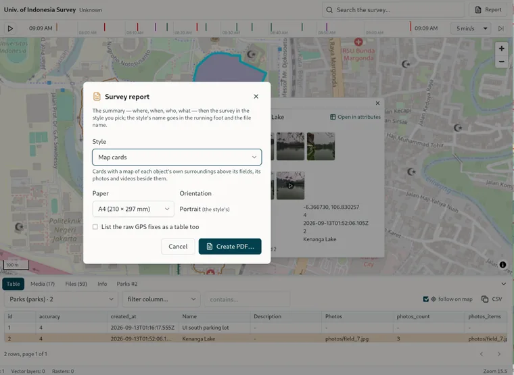Play the video thumbnail in popup
The height and width of the screenshot is (375, 514).
click(290, 185)
